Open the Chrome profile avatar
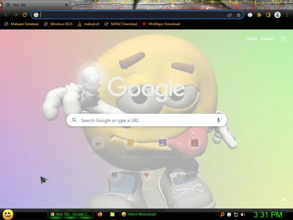Image resolution: width=293 pixels, height=220 pixels. 278,15
